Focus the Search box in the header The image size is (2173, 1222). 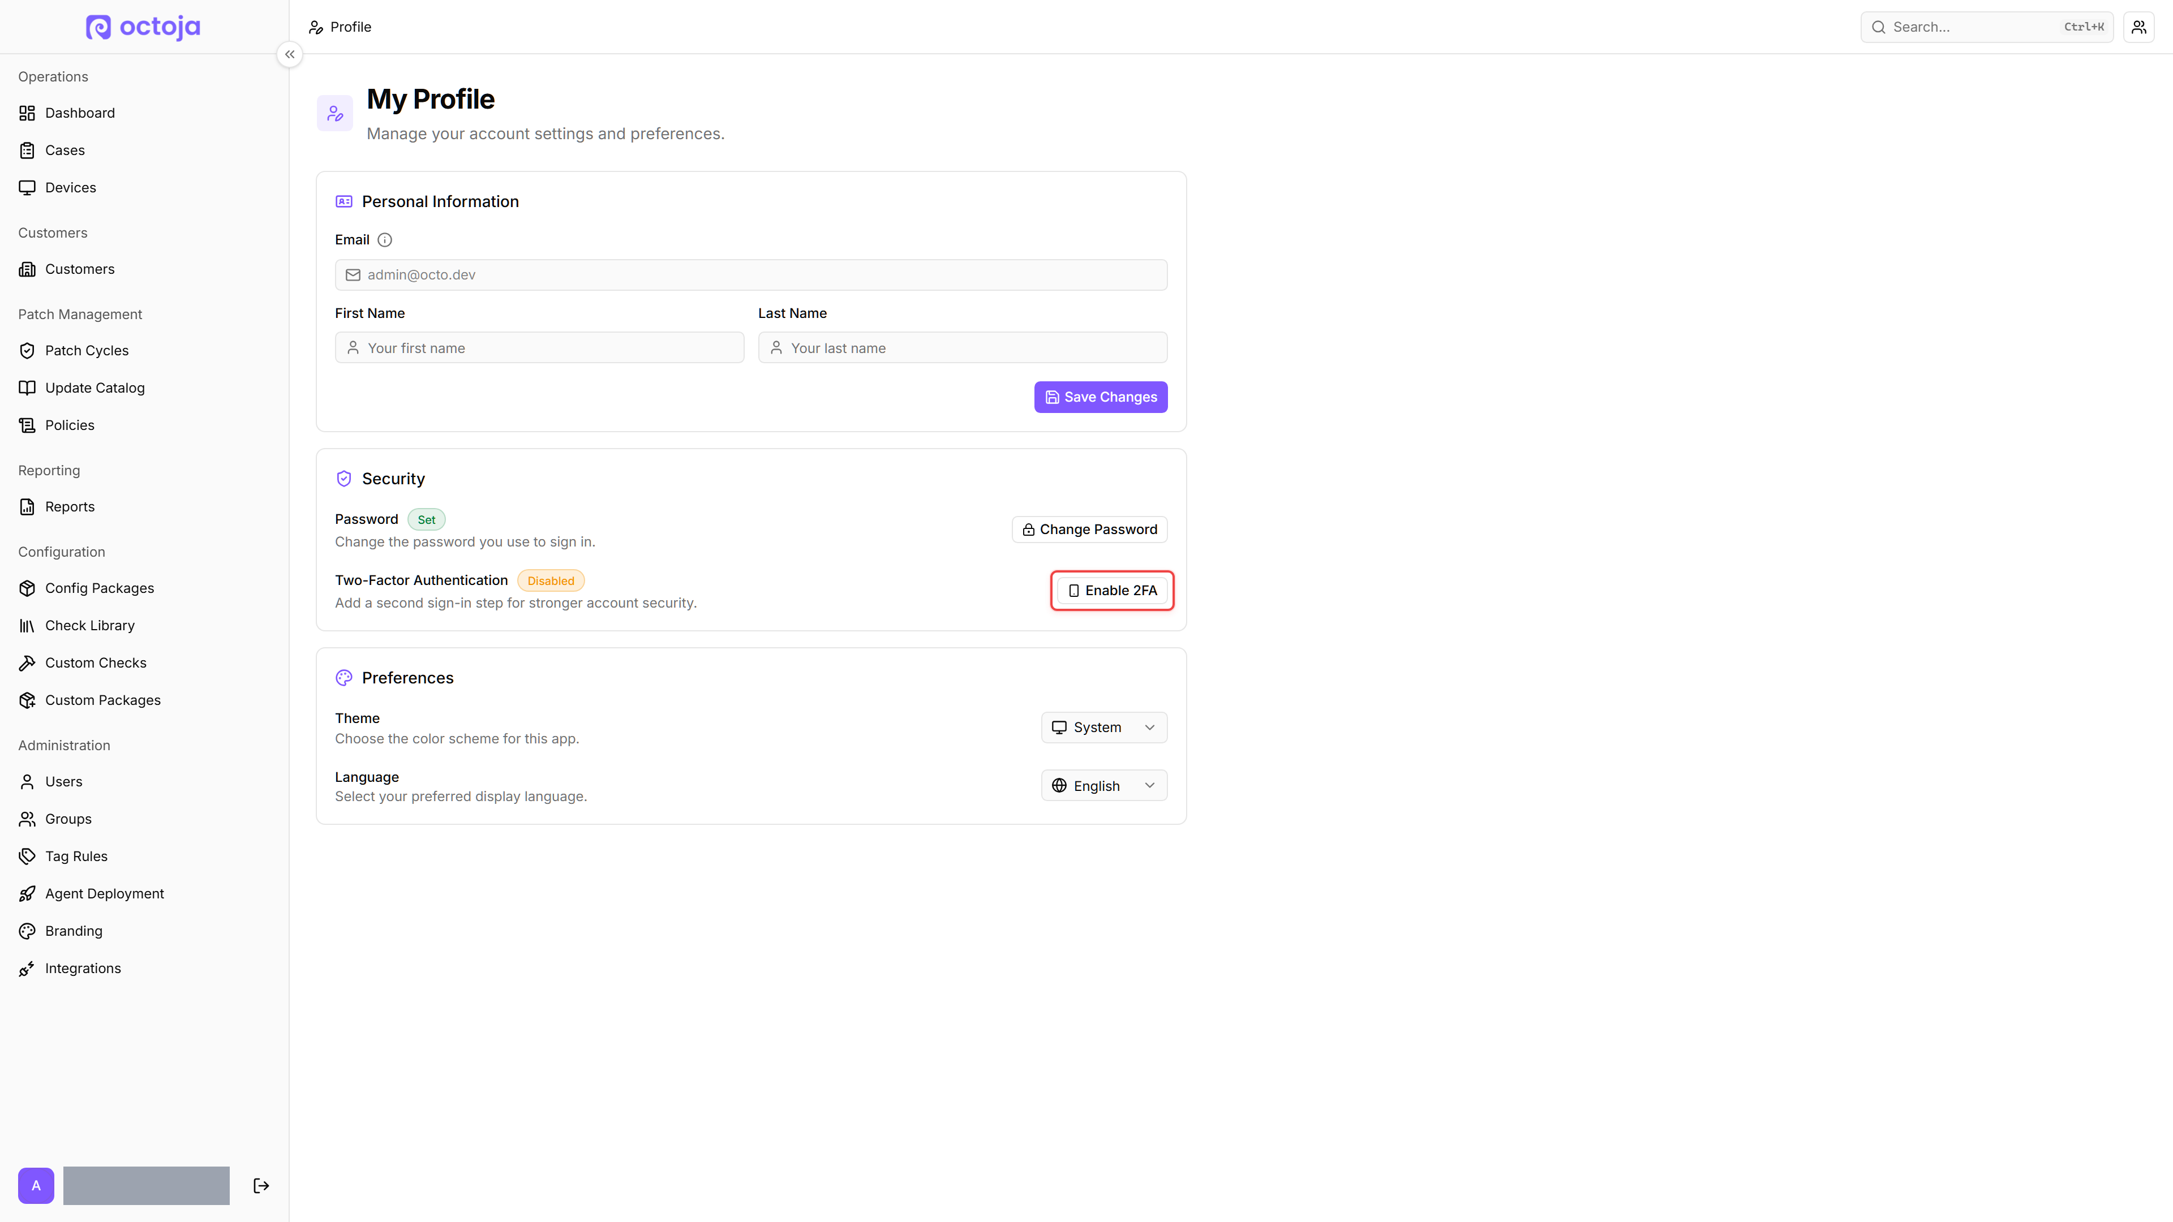point(1987,27)
